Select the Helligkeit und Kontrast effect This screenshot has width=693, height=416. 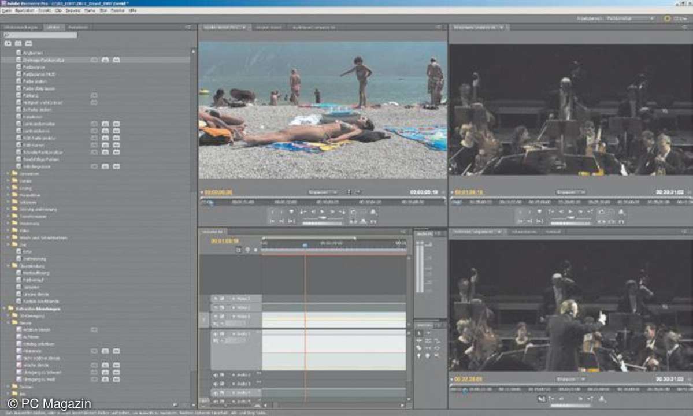[x=42, y=102]
